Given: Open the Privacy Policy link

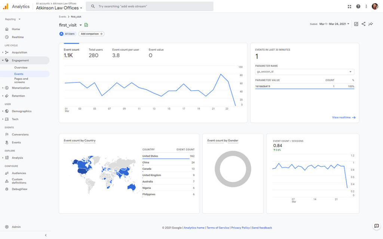Looking at the screenshot, I should click(240, 228).
